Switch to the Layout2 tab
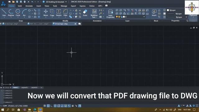Screen dimensions: 199x112 [34, 87]
